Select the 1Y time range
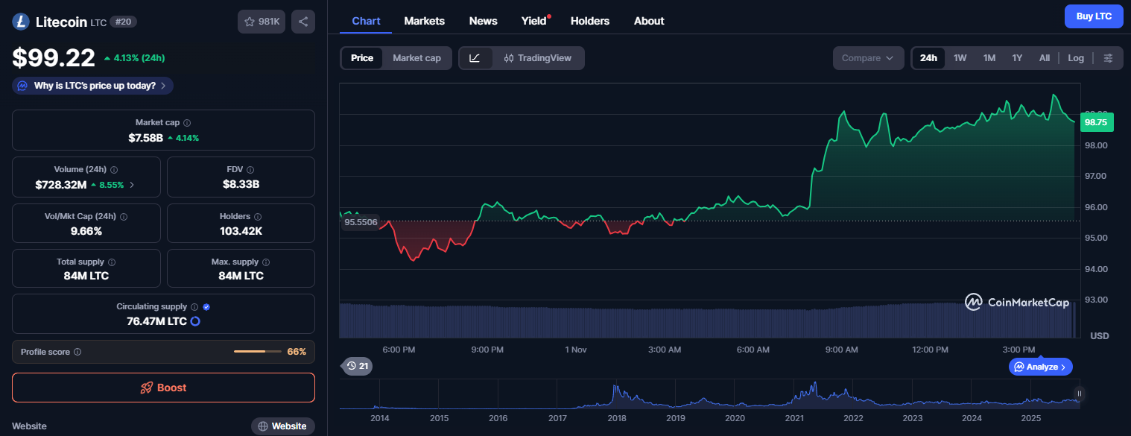Screen dimensions: 1131x436 [x=1016, y=58]
